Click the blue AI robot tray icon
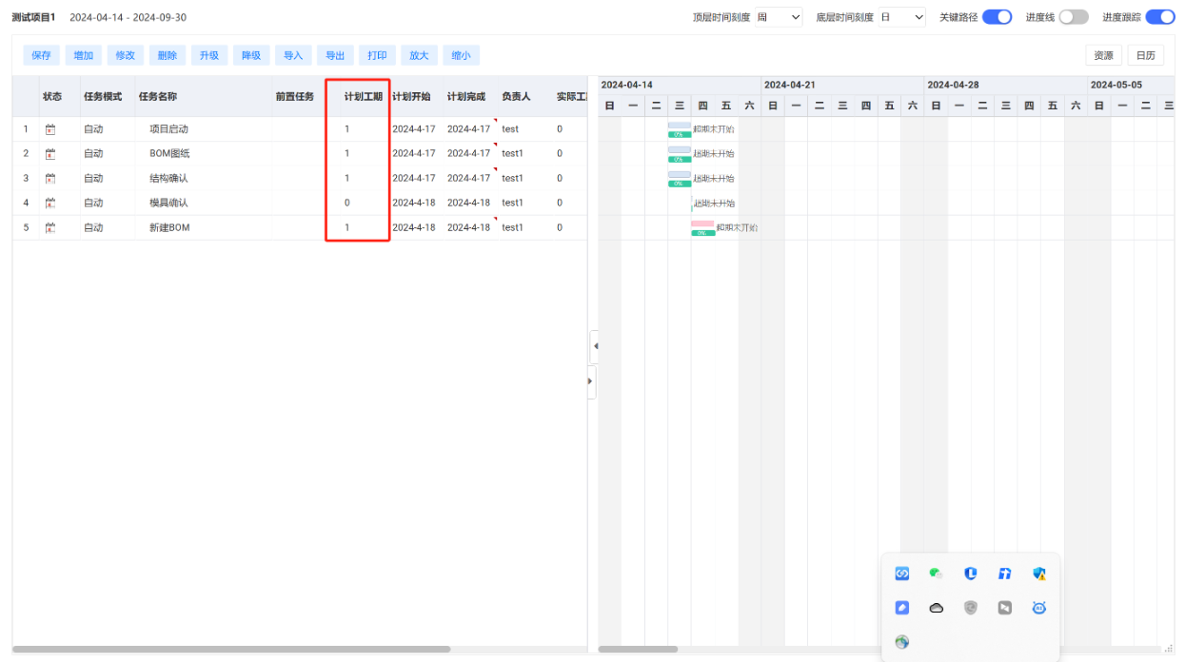Screen dimensions: 1185x662 pyautogui.click(x=1039, y=608)
